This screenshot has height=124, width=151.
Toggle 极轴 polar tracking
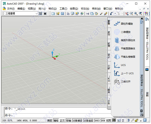[69, 120]
